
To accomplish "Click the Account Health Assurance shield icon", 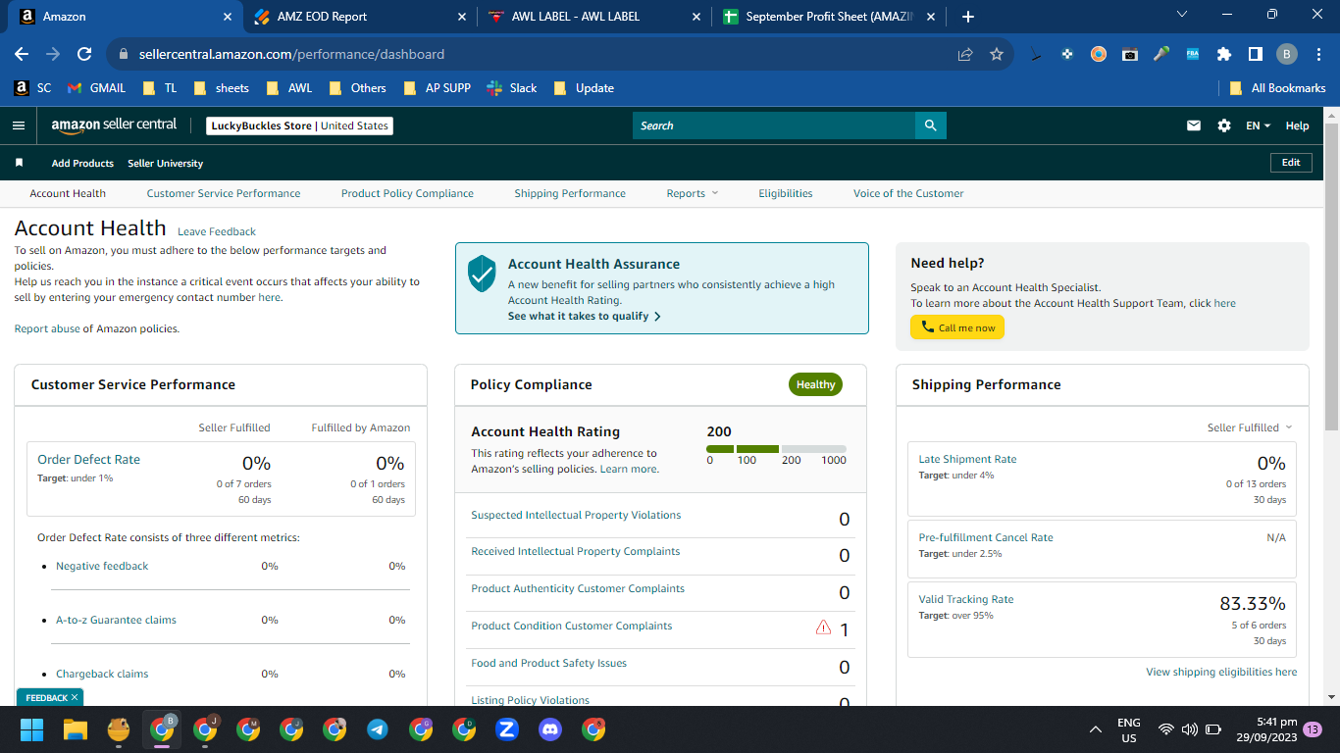I will click(482, 274).
